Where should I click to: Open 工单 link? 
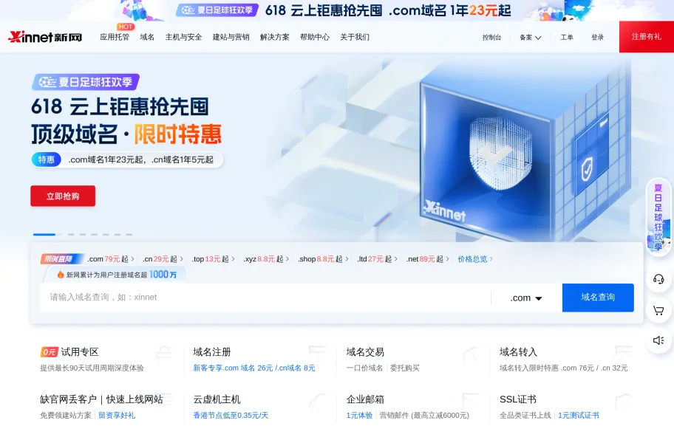(x=567, y=38)
